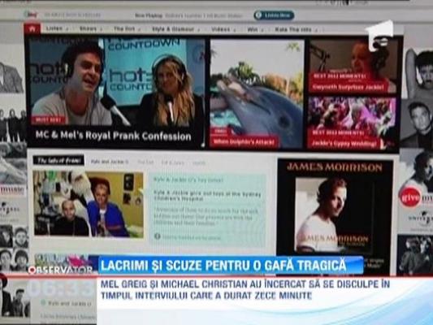The width and height of the screenshot is (433, 325).
Task: Open the Listen menu
Action: pos(54,28)
